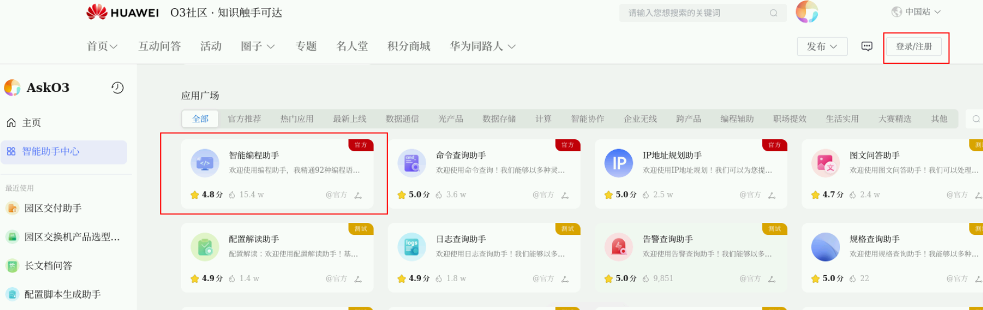Select the 编程辅助 category tab

pos(737,119)
